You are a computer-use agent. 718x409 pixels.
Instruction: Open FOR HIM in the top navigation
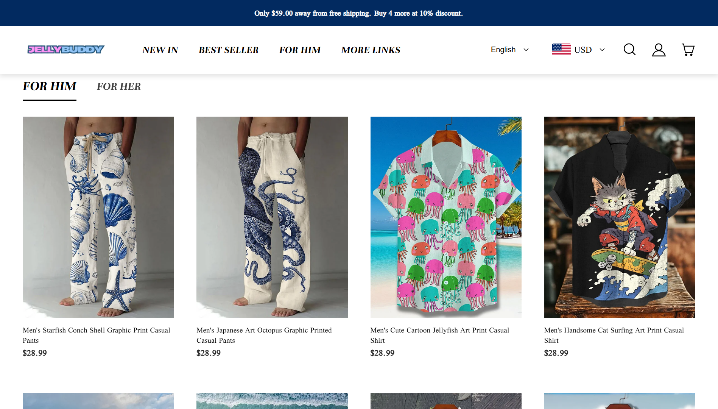click(300, 50)
